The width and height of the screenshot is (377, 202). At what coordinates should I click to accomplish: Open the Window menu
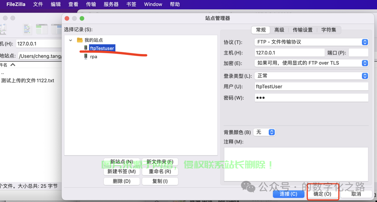pos(153,4)
